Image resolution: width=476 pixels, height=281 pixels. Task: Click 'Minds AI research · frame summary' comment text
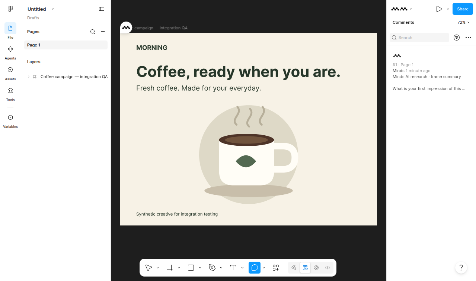[x=427, y=77]
